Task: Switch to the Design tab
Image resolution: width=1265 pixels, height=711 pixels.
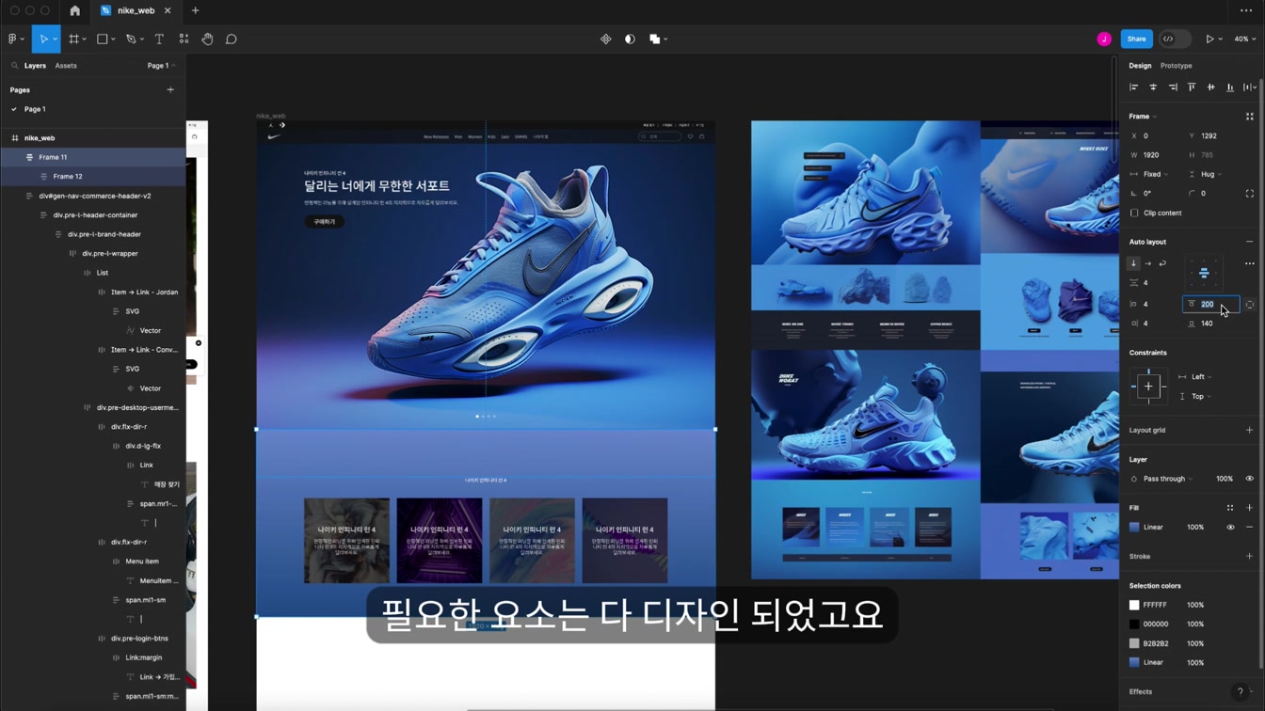Action: tap(1140, 66)
